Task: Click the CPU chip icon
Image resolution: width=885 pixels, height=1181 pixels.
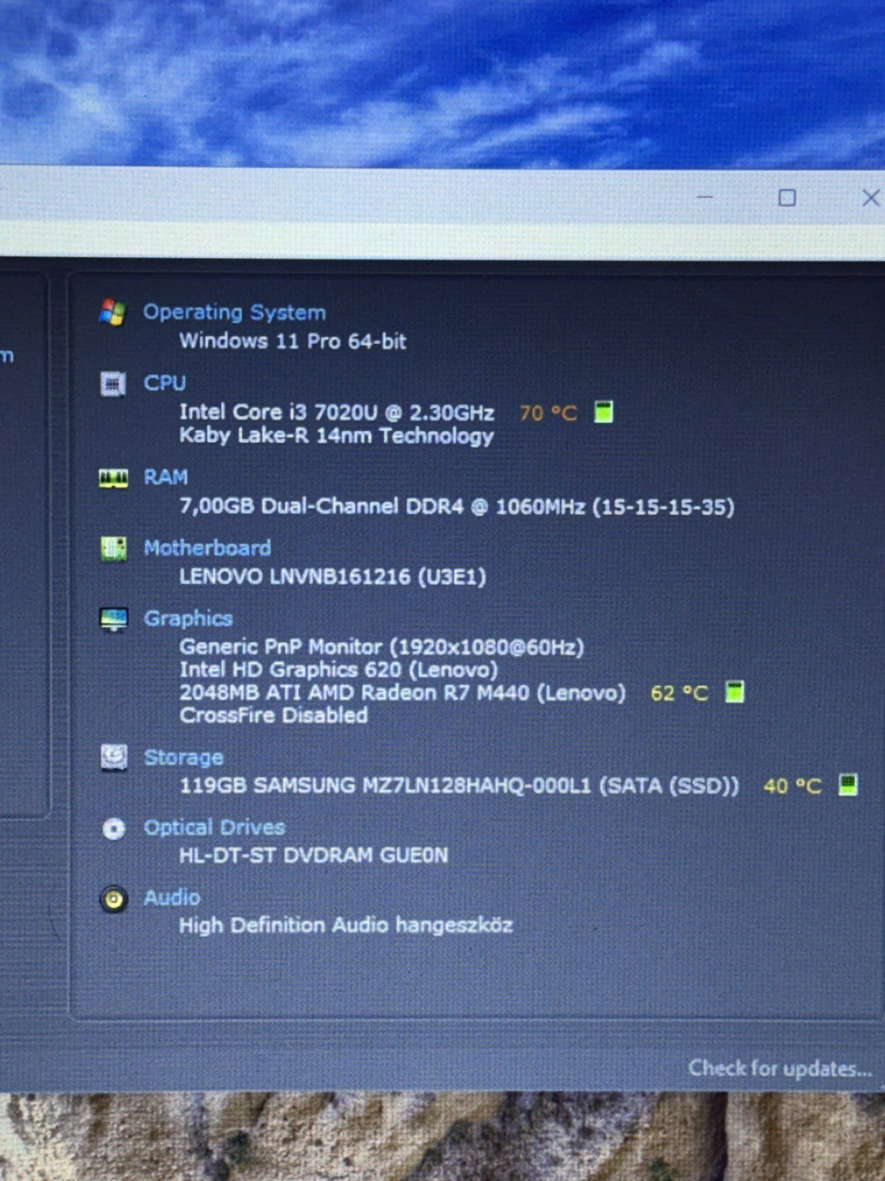Action: tap(113, 384)
